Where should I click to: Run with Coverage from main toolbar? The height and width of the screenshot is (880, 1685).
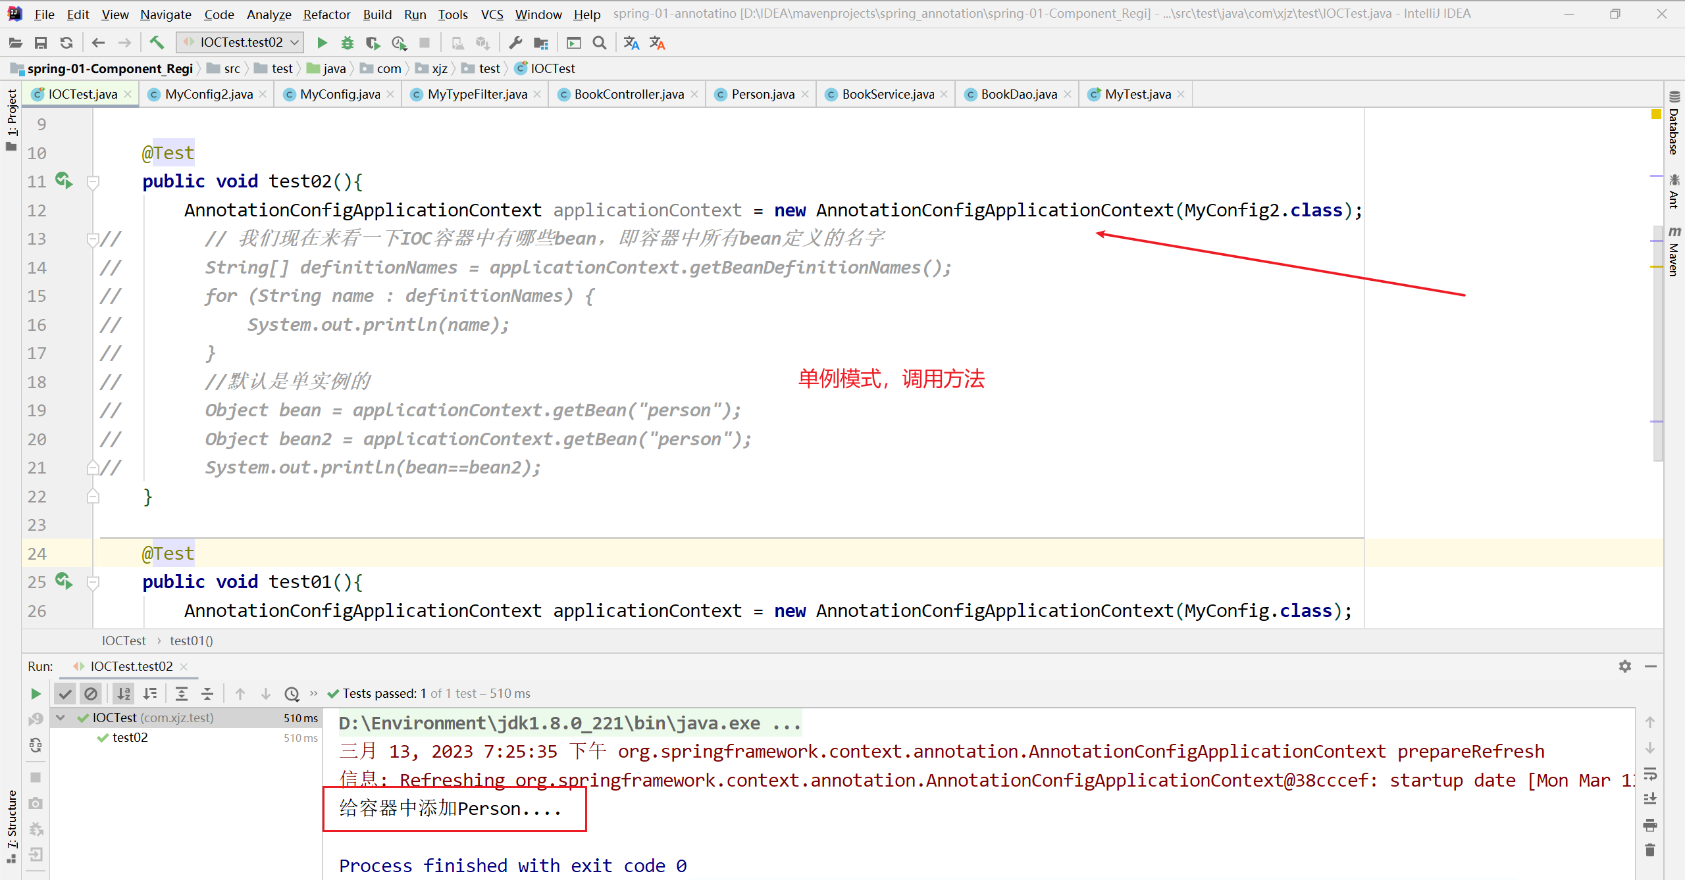click(373, 43)
